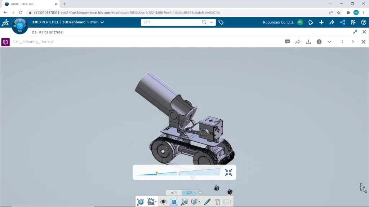Image resolution: width=369 pixels, height=207 pixels.
Task: Expand the SBYim dashboard dropdown
Action: pyautogui.click(x=102, y=22)
